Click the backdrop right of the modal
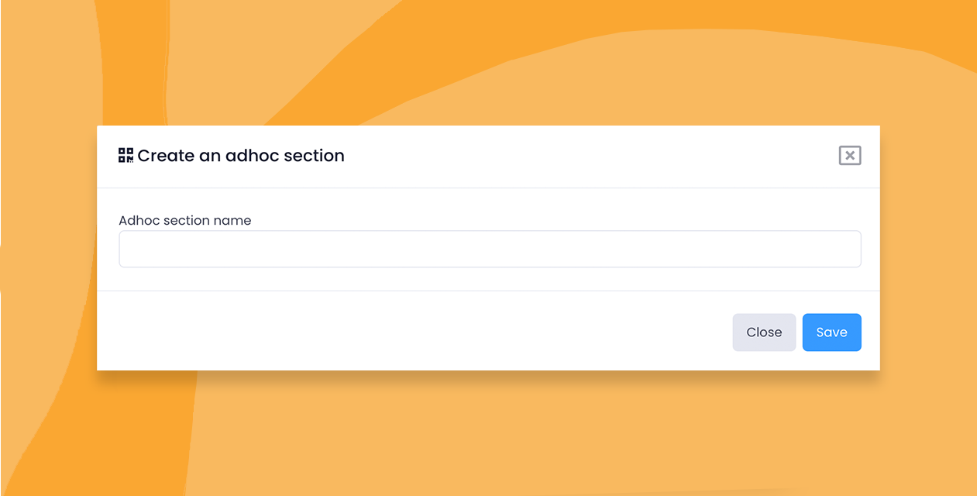This screenshot has height=496, width=977. pos(928,248)
